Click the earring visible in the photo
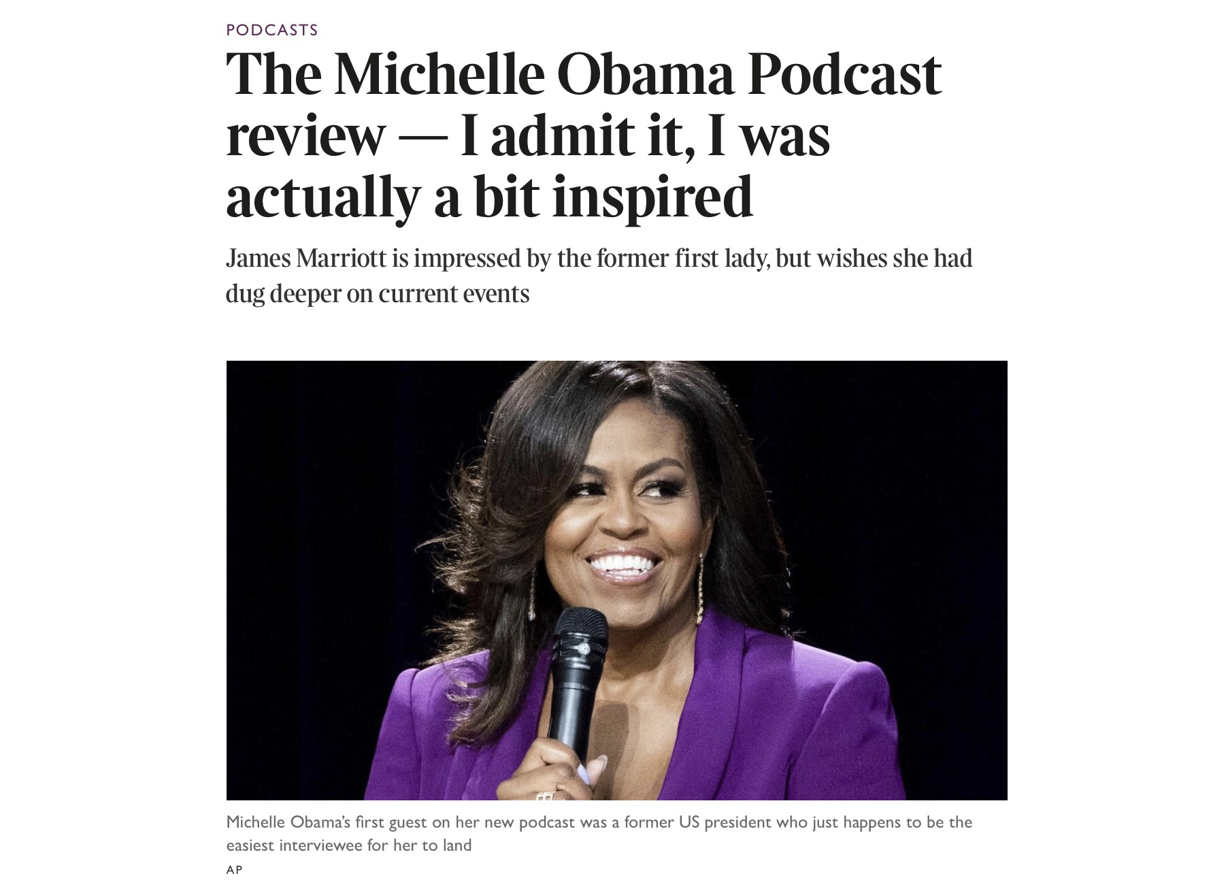Image resolution: width=1228 pixels, height=880 pixels. (x=699, y=589)
